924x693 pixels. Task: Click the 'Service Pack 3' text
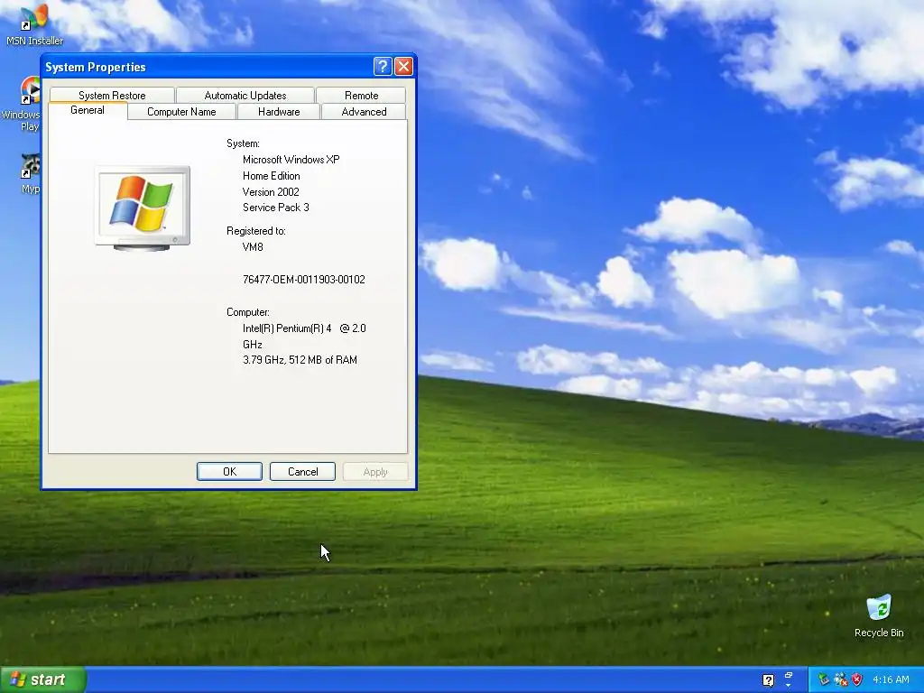pos(276,208)
